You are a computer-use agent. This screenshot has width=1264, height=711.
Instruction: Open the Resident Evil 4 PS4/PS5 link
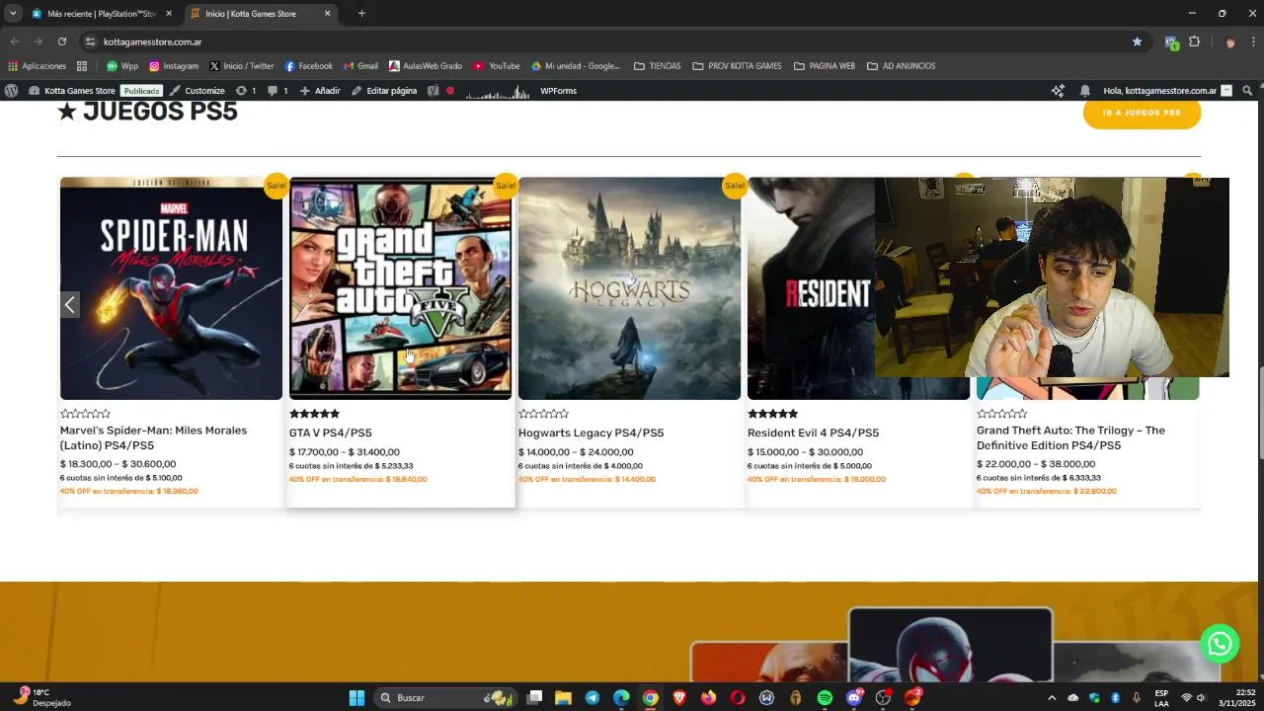click(x=813, y=433)
